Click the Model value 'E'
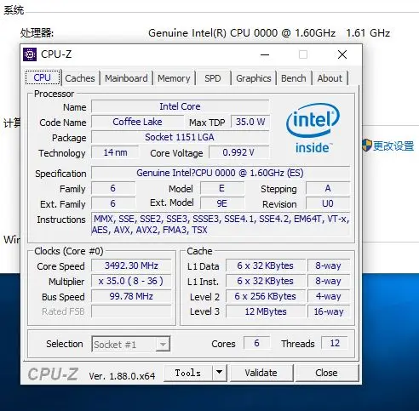 tap(221, 188)
